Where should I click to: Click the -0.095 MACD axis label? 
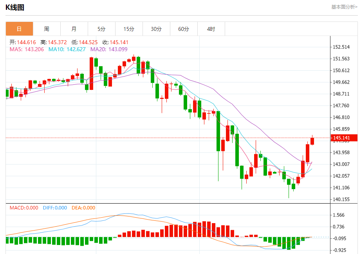(x=339, y=239)
